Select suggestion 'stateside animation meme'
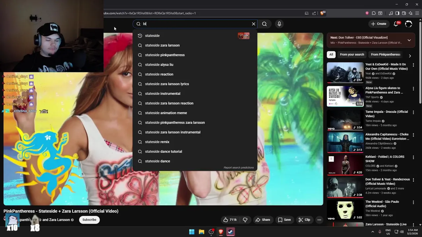The image size is (422, 237). click(x=195, y=113)
